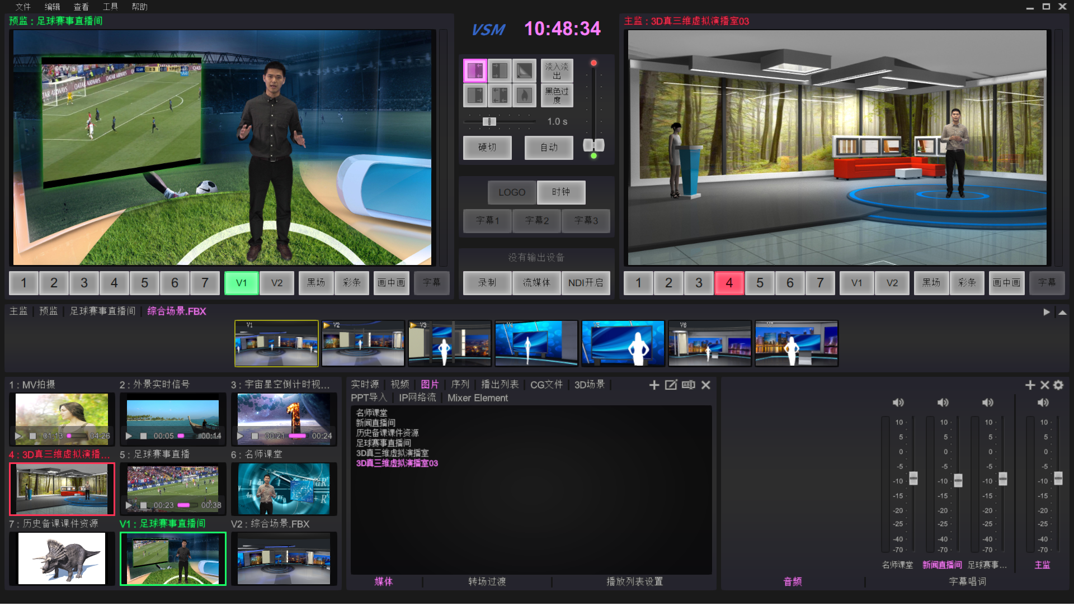Select the 历史备课课件资源 dinosaur thumbnail
The width and height of the screenshot is (1074, 606).
(62, 558)
